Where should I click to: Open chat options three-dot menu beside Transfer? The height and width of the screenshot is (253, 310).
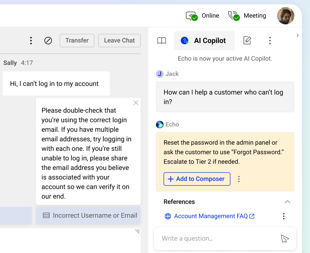coord(31,40)
